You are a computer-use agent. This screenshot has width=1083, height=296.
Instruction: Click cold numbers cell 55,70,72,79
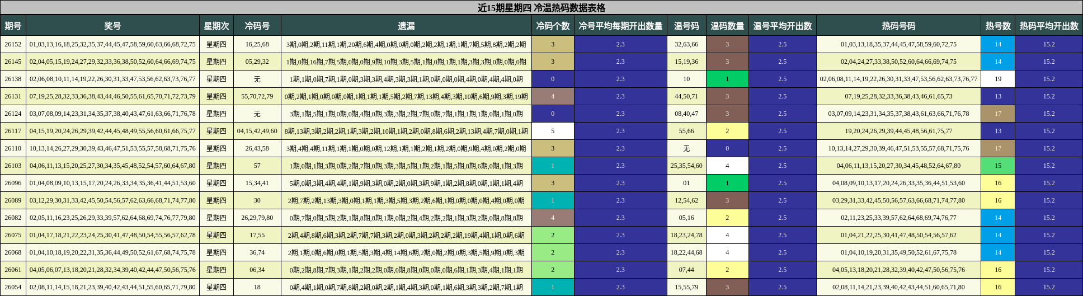coord(257,96)
